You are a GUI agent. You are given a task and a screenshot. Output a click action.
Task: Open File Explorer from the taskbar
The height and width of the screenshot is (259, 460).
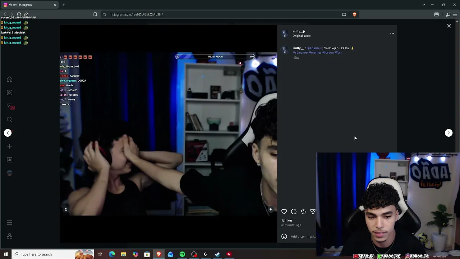(123, 254)
